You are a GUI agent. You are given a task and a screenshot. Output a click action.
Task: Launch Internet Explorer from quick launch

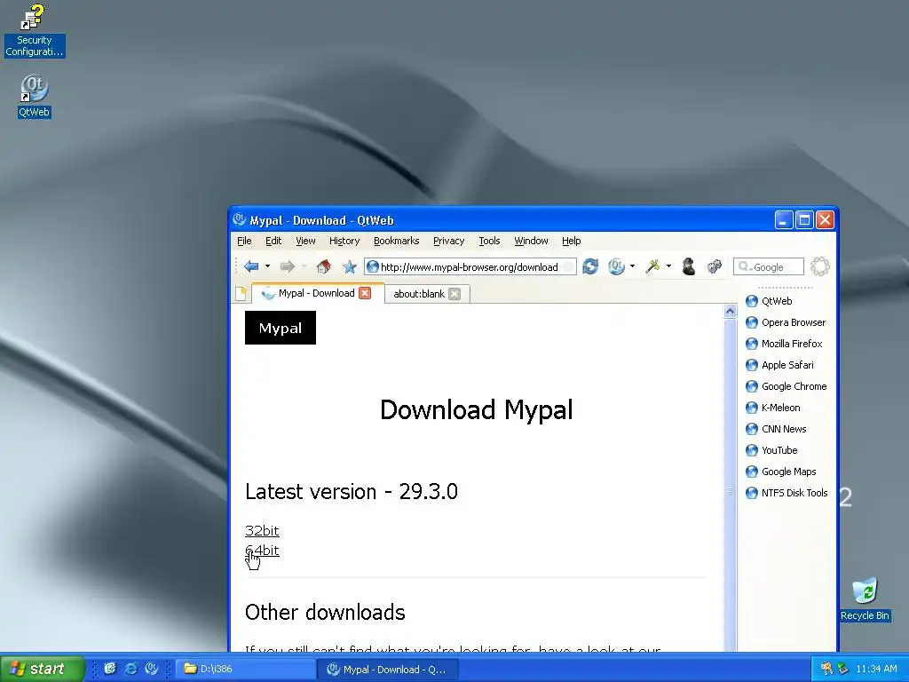pyautogui.click(x=131, y=669)
